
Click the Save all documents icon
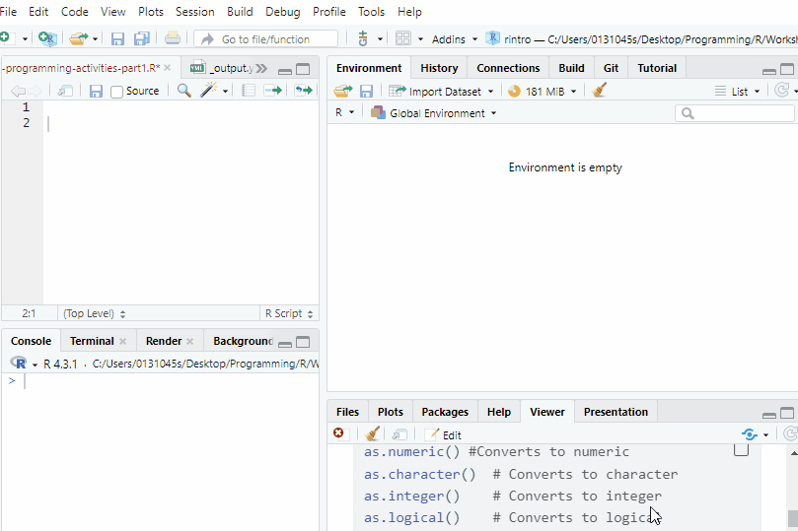pyautogui.click(x=141, y=39)
